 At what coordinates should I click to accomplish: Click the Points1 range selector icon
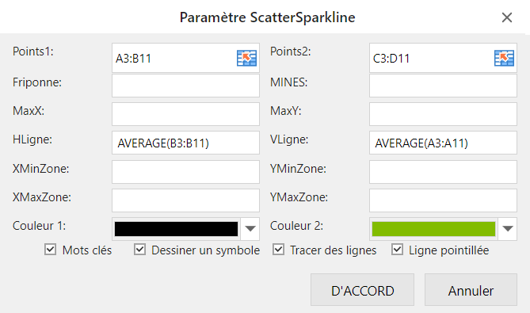[x=246, y=58]
